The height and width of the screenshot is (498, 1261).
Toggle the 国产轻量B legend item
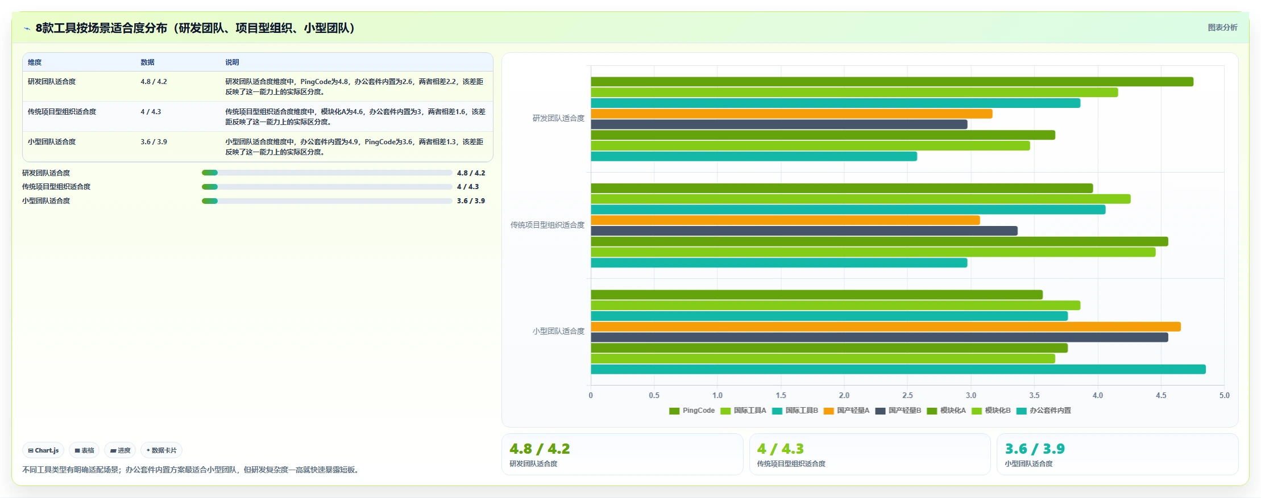[x=898, y=411]
